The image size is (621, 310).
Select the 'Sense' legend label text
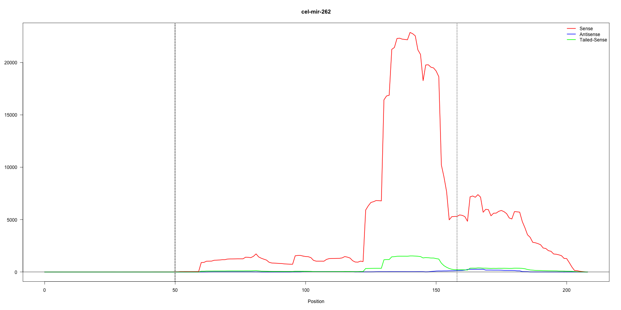coord(586,29)
